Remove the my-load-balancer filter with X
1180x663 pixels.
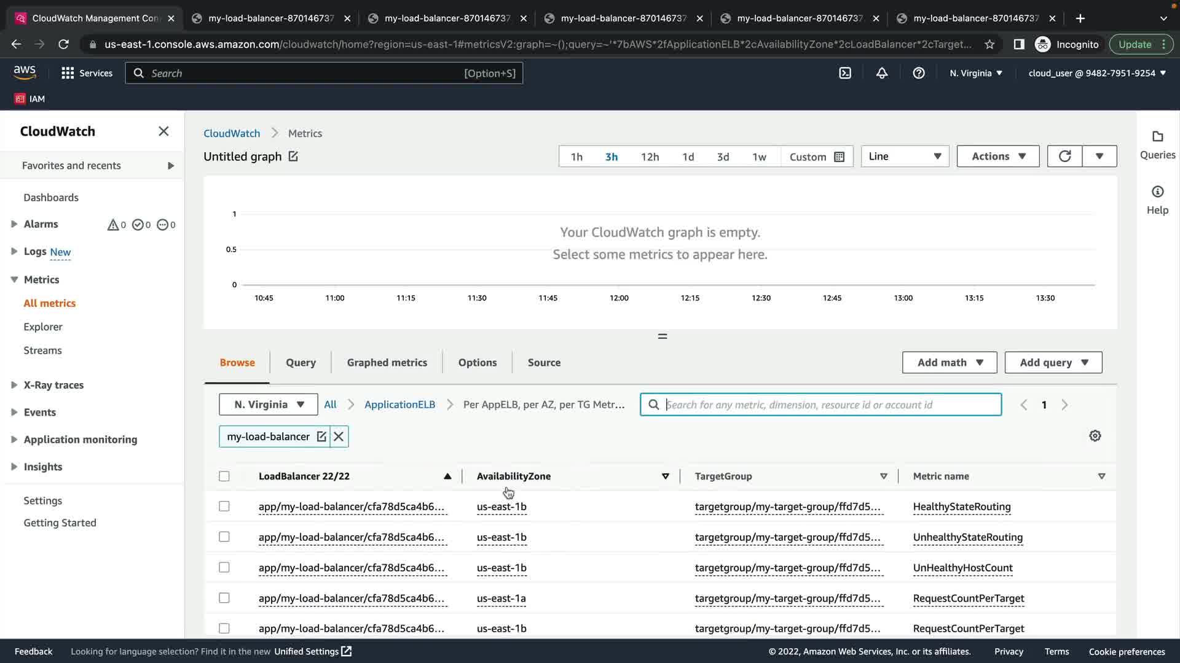339,436
